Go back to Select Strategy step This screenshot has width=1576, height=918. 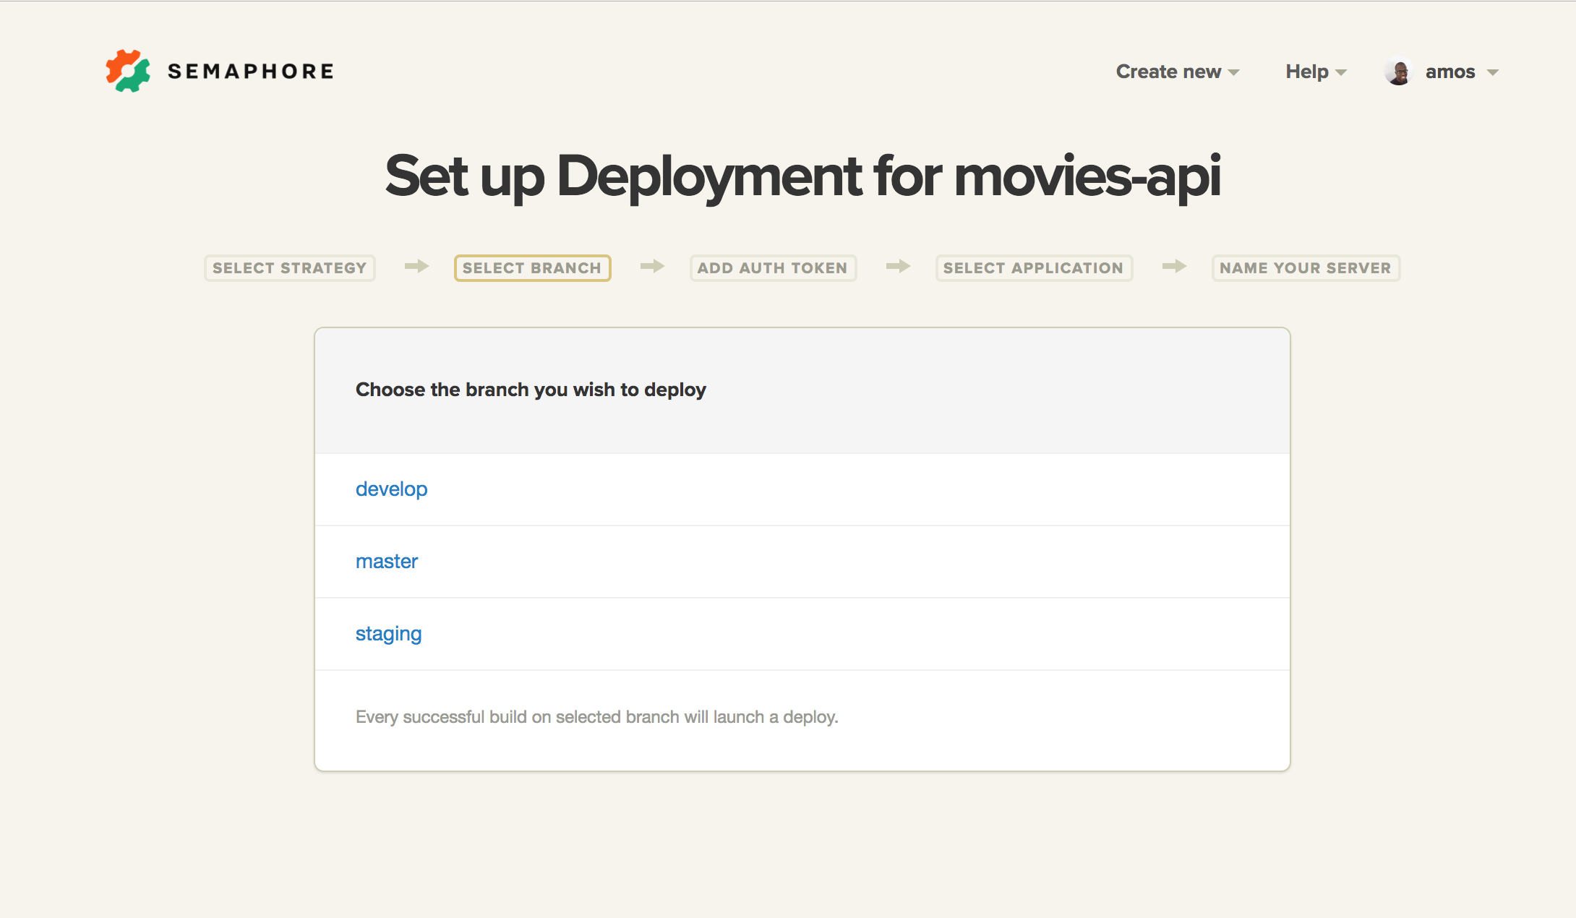click(x=290, y=268)
